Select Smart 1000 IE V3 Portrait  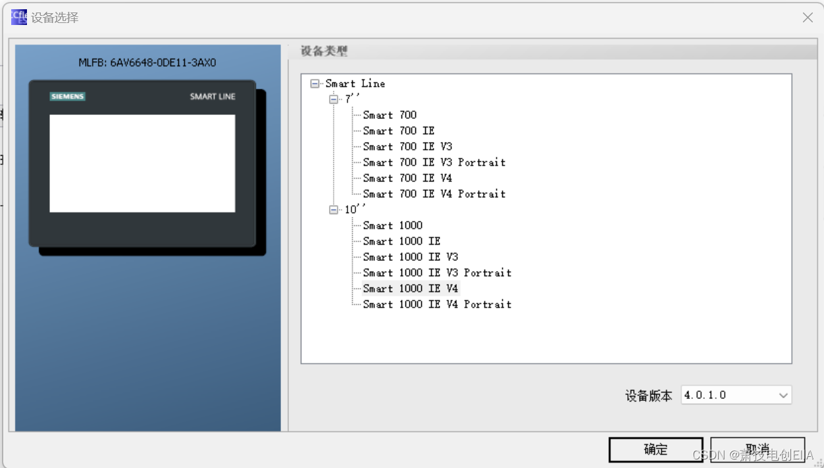437,273
